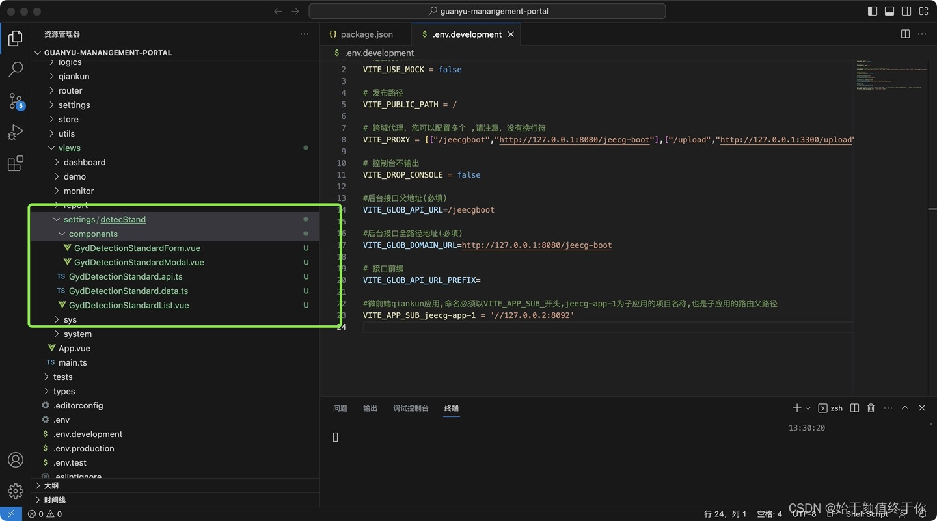
Task: Split the editor to the right
Action: click(905, 34)
